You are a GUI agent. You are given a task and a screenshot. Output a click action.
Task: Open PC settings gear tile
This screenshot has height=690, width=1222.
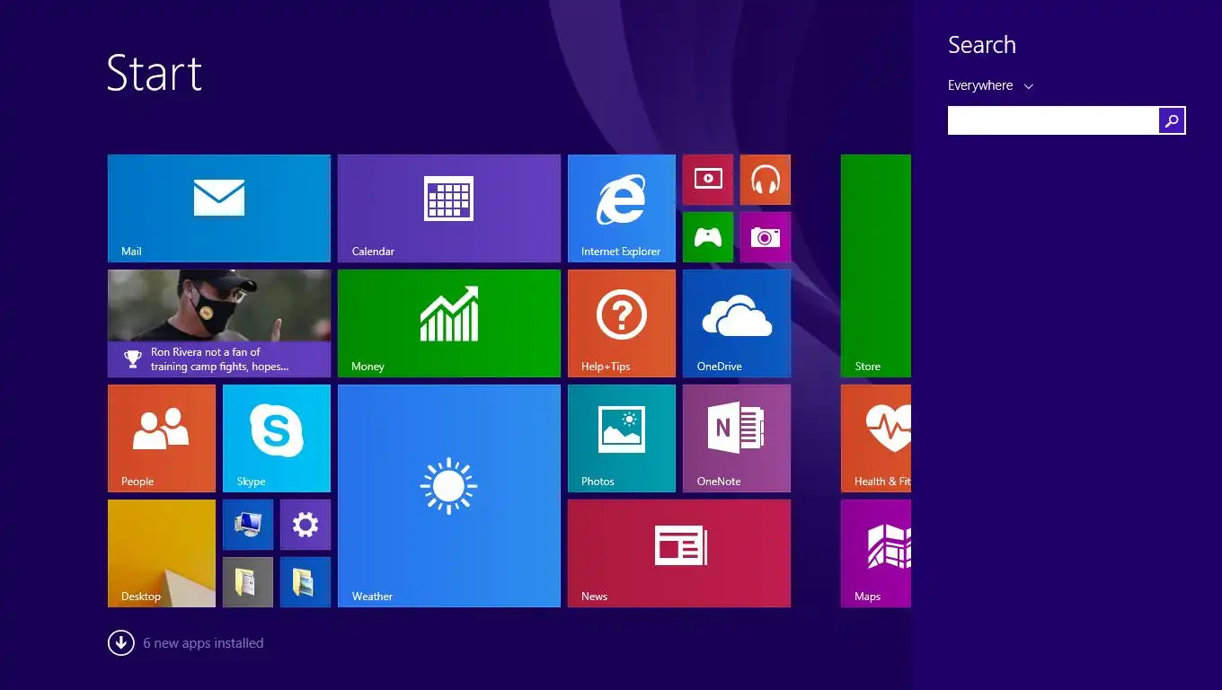tap(305, 525)
